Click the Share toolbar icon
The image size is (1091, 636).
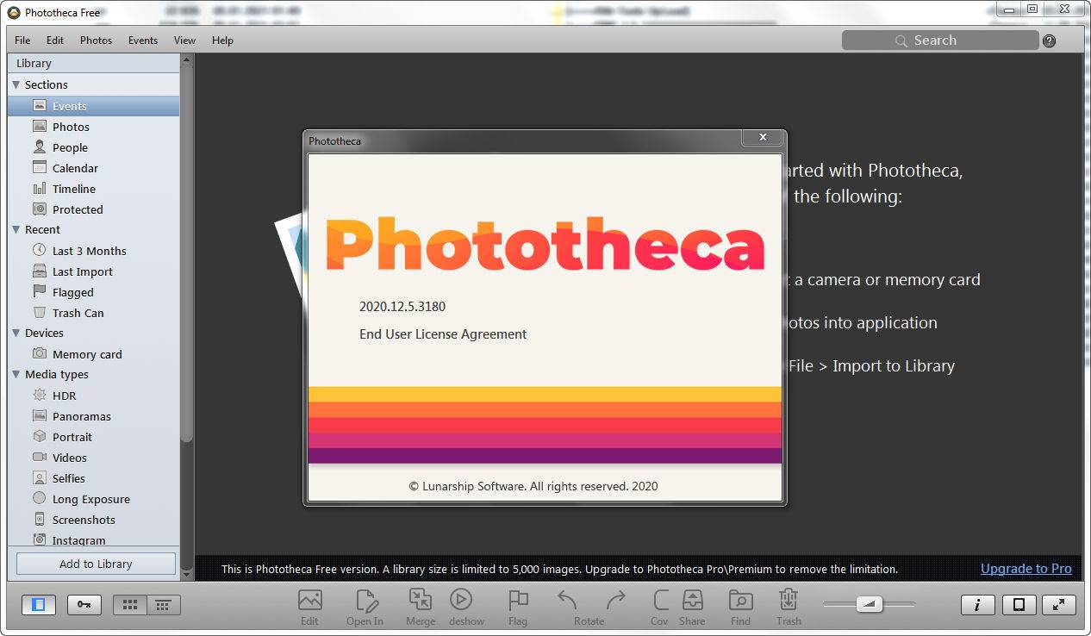click(692, 600)
